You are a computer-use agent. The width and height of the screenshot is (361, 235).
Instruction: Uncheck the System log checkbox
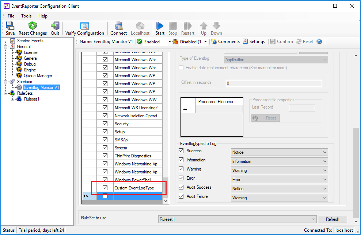pyautogui.click(x=105, y=148)
